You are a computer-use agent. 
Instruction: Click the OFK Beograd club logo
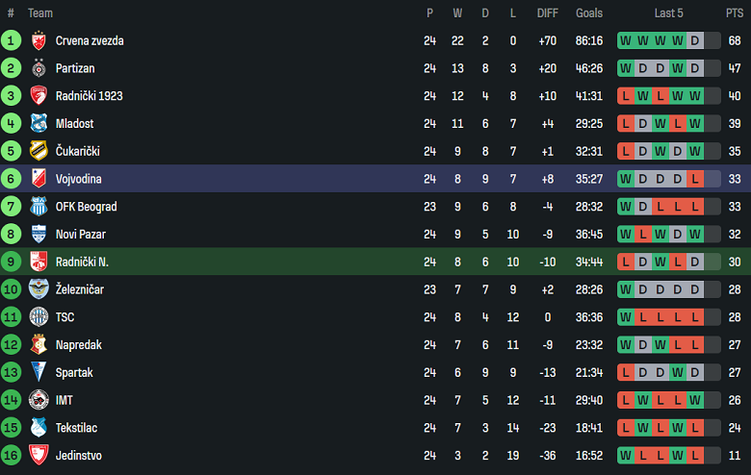tap(39, 207)
